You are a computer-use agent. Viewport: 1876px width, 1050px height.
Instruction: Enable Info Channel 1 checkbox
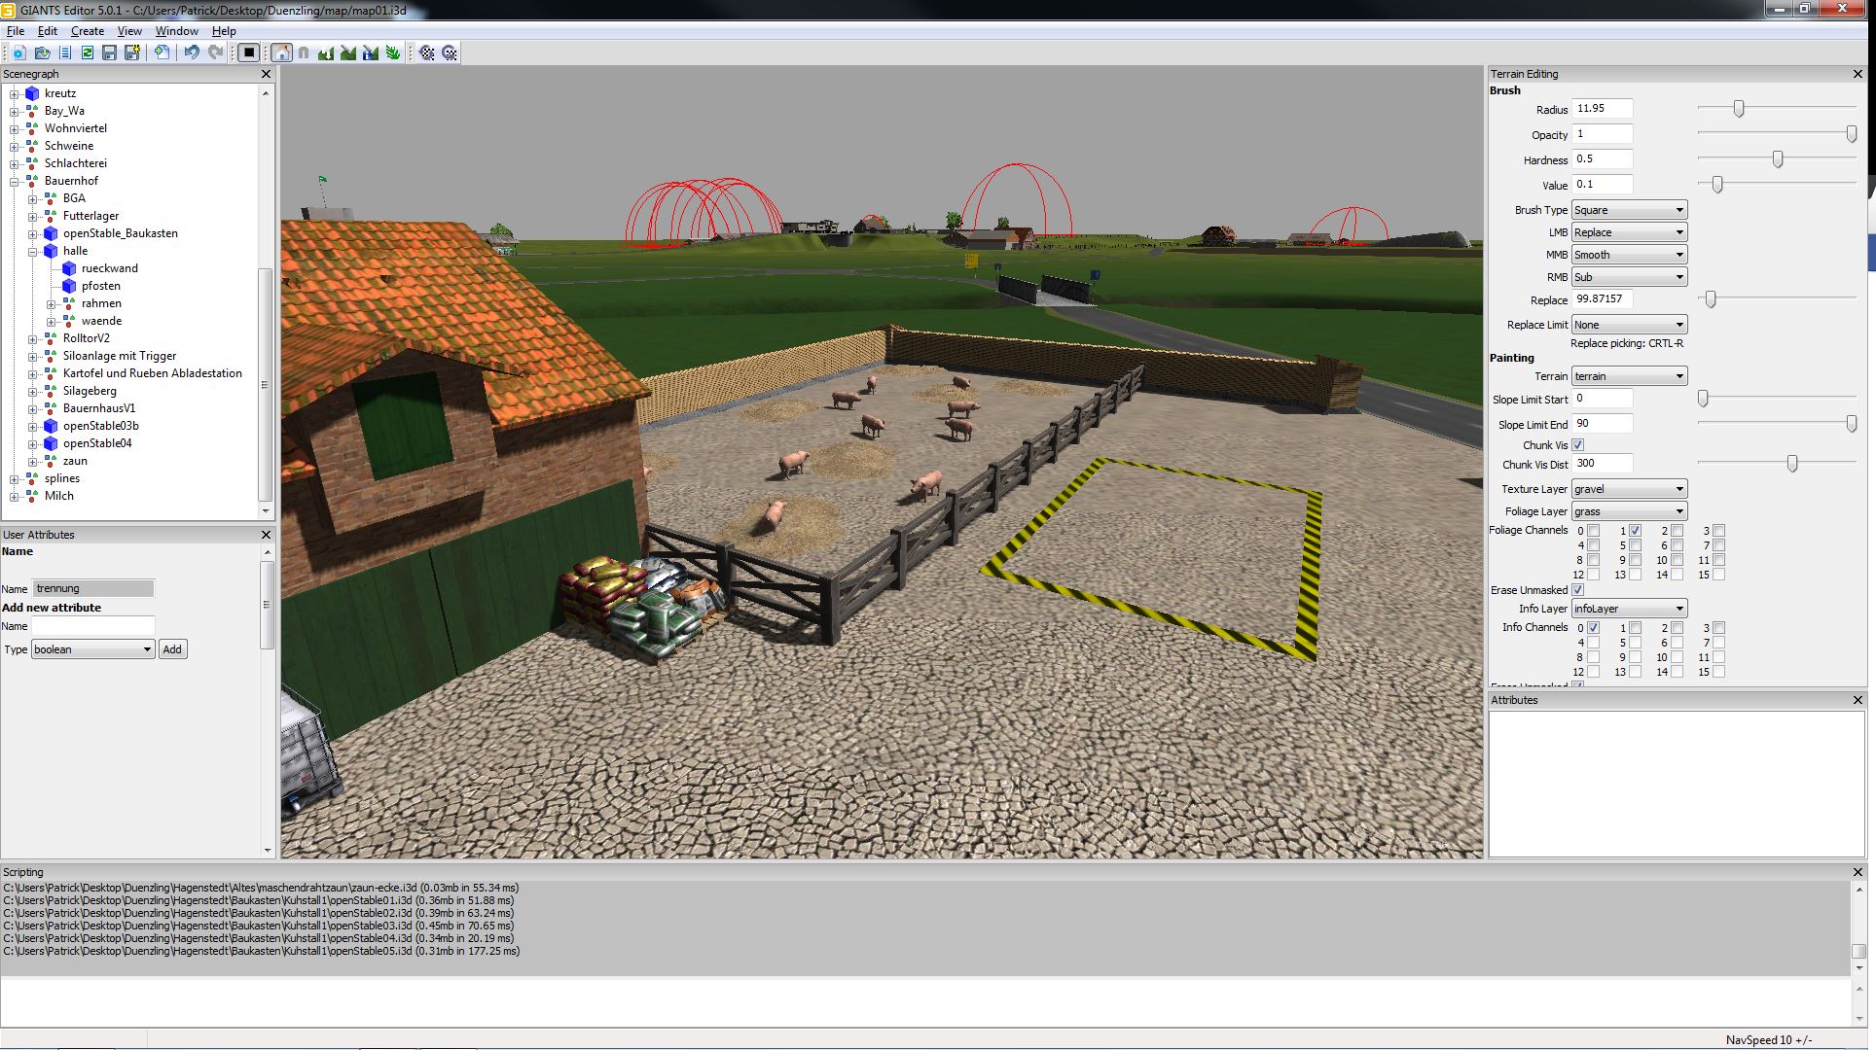[x=1635, y=628]
